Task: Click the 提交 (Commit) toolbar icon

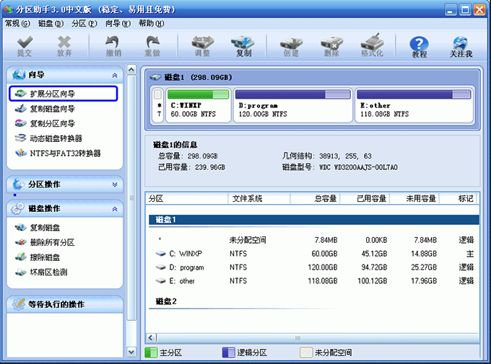Action: (25, 46)
